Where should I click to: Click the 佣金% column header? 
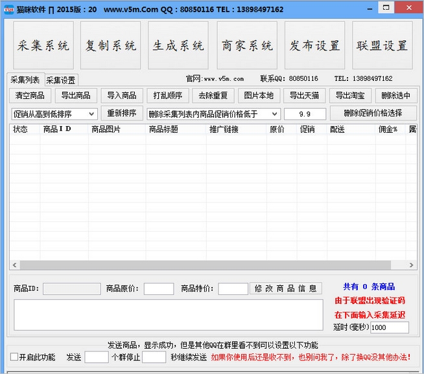point(390,129)
